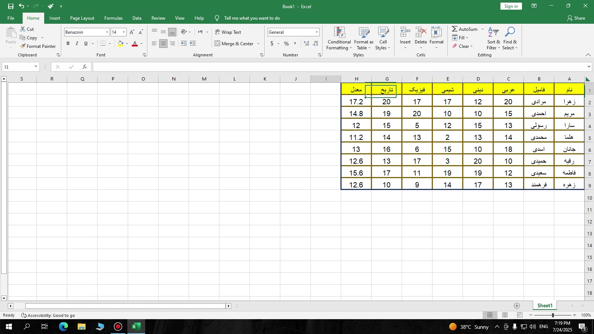
Task: Open Cell Styles gallery
Action: coord(383,38)
